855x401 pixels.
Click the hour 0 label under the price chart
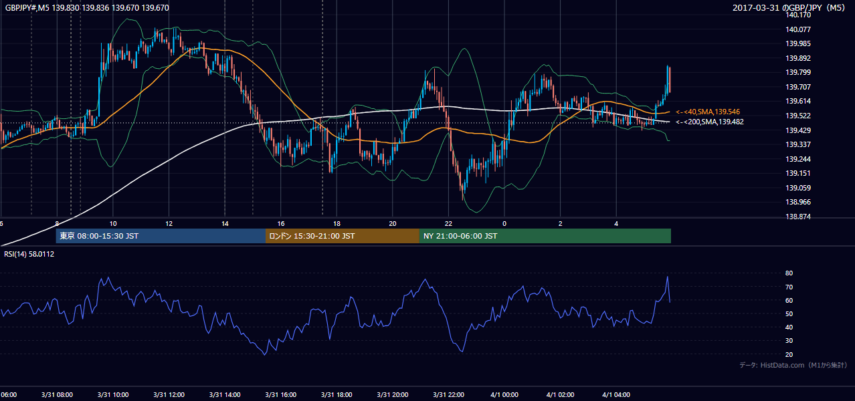click(505, 223)
